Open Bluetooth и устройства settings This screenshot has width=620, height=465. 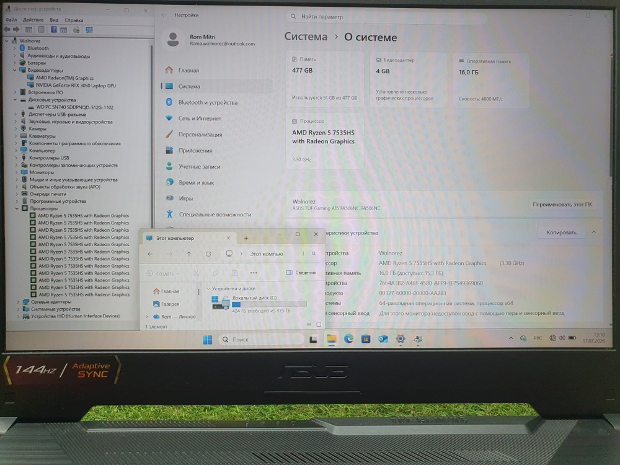(x=208, y=102)
